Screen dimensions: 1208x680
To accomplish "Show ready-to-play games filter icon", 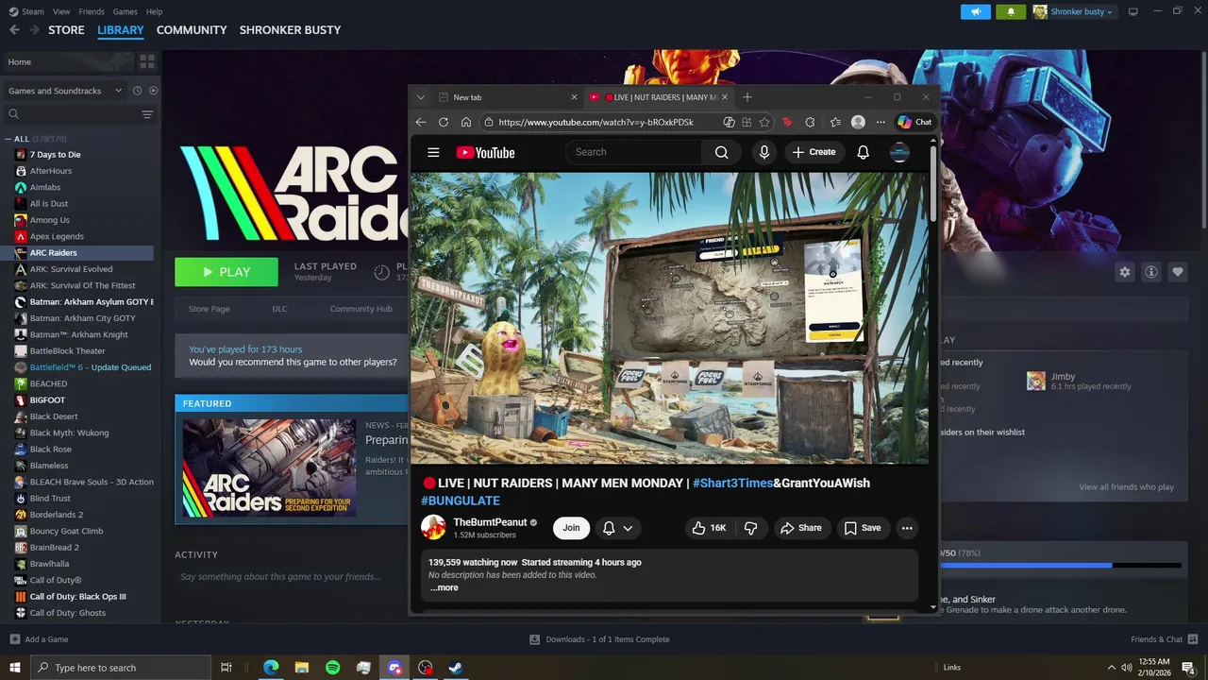I will pos(153,91).
